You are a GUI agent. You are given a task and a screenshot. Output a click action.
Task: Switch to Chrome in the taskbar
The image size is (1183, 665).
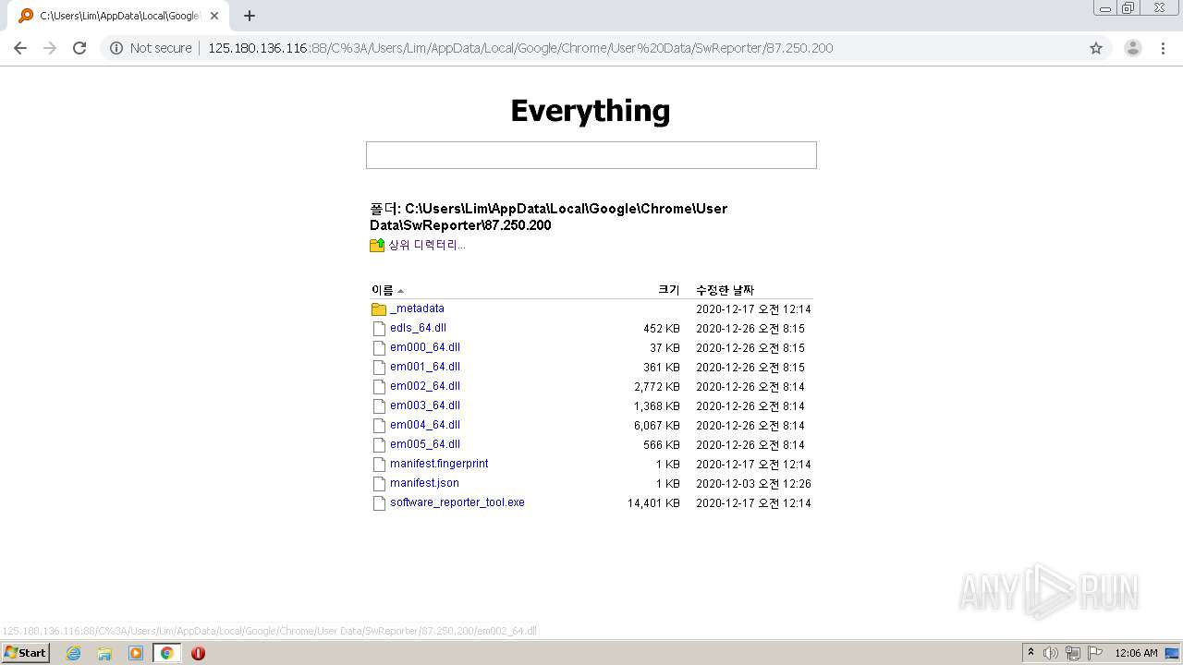coord(166,653)
